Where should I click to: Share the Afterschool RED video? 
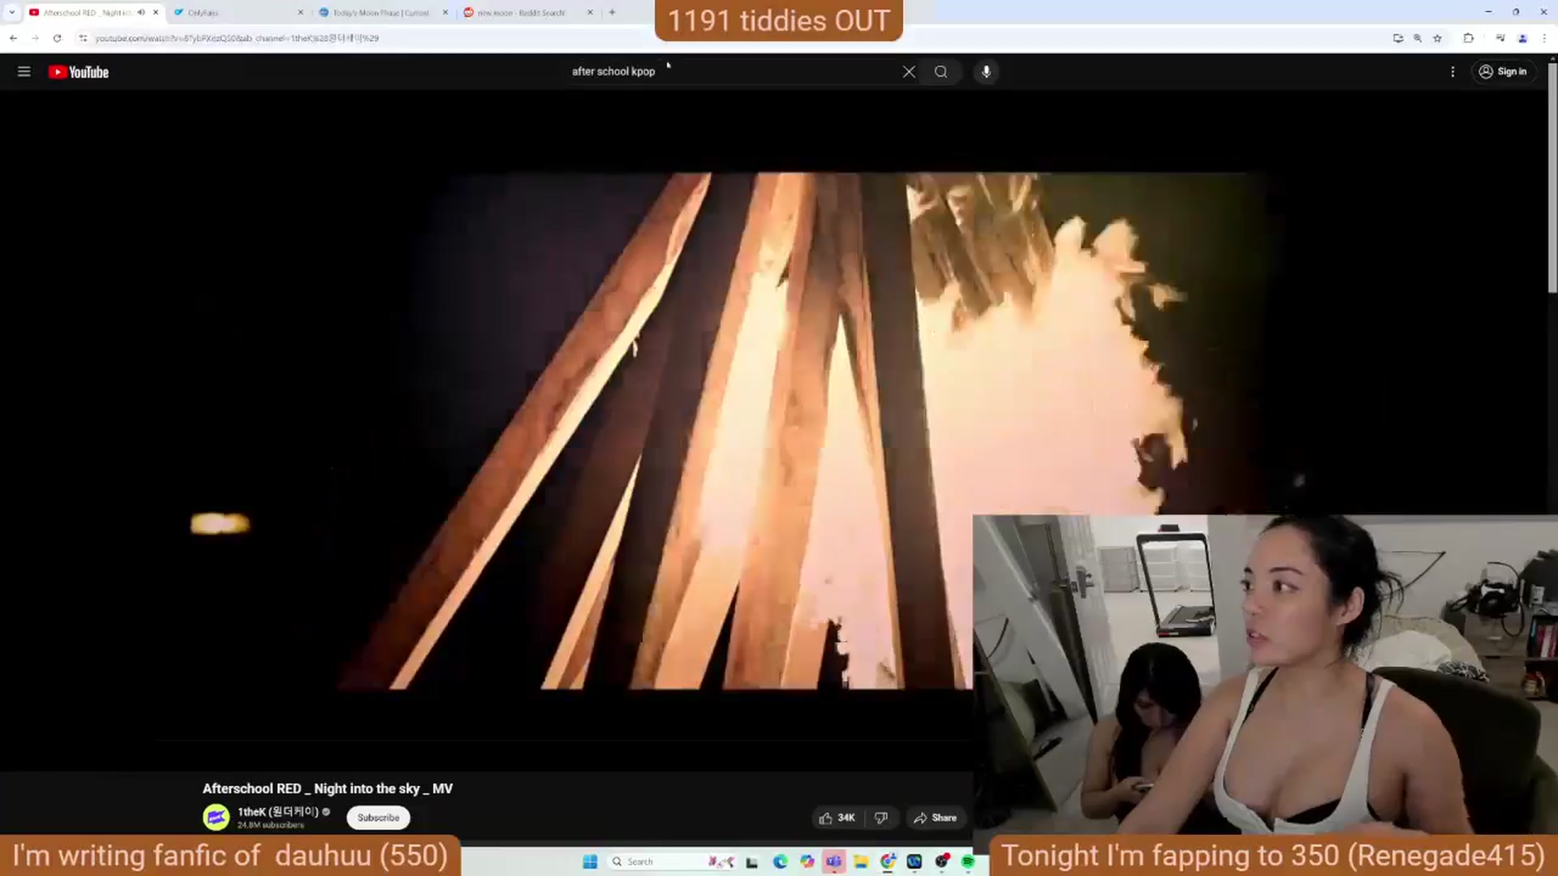(935, 818)
